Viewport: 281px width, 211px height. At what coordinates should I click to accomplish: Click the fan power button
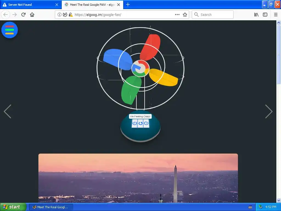pyautogui.click(x=134, y=123)
